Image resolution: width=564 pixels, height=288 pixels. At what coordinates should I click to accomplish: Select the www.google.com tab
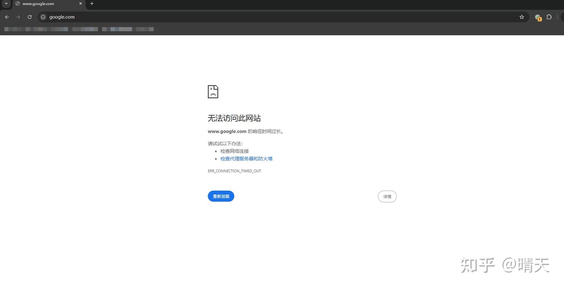pos(49,4)
